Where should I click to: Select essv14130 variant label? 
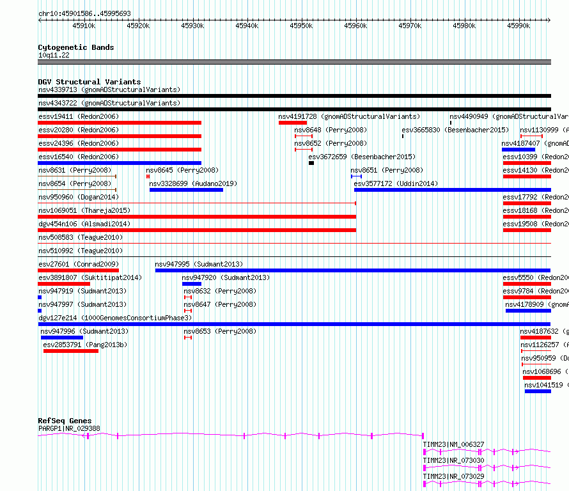[536, 170]
